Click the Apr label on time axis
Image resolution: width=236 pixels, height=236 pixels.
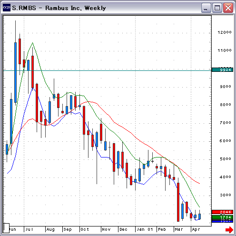(x=196, y=229)
